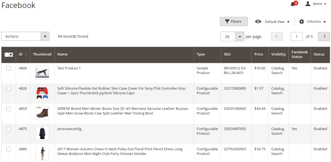Check the row for jonsnowconfig
The image size is (331, 162).
[x=9, y=129]
